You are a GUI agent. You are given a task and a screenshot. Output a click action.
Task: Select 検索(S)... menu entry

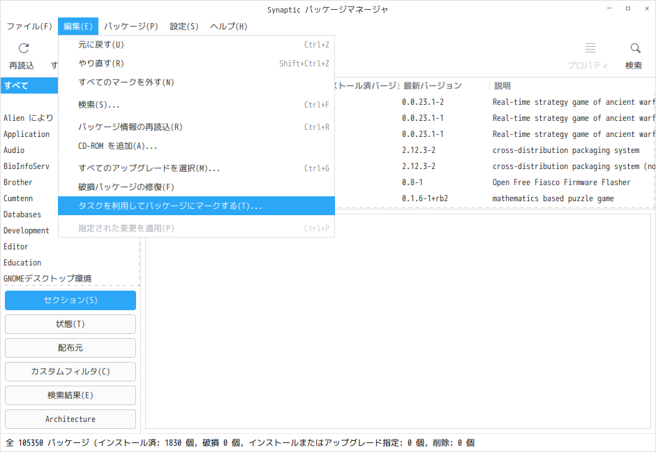click(x=196, y=105)
